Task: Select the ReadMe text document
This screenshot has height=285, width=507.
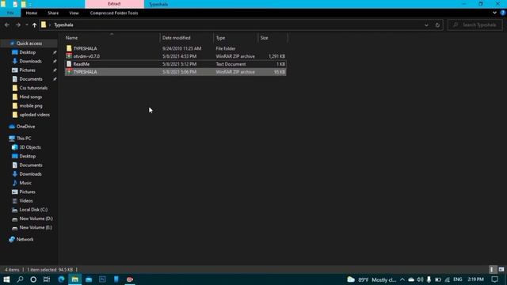Action: coord(175,64)
